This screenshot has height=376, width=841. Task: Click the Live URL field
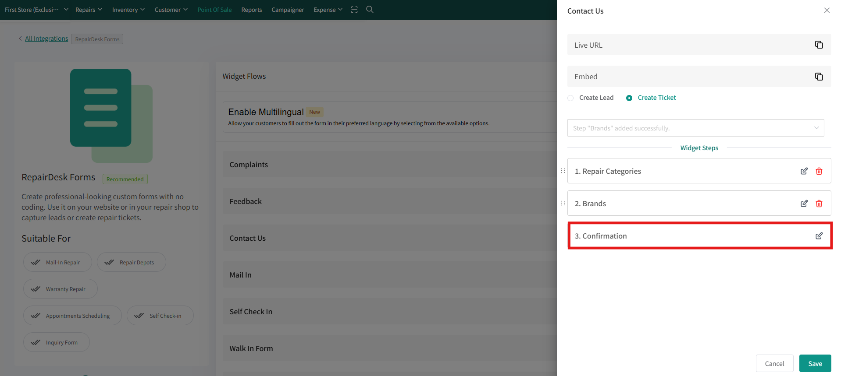(699, 45)
